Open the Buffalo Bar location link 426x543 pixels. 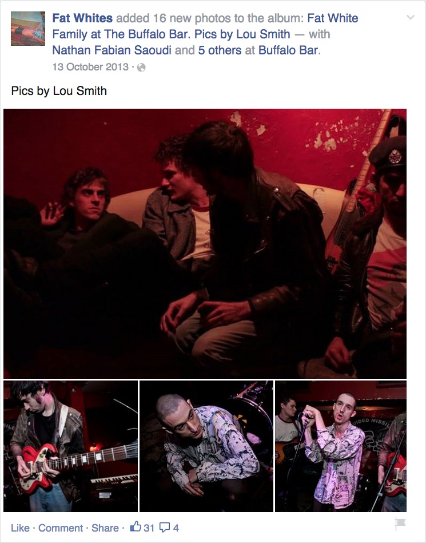click(x=288, y=50)
